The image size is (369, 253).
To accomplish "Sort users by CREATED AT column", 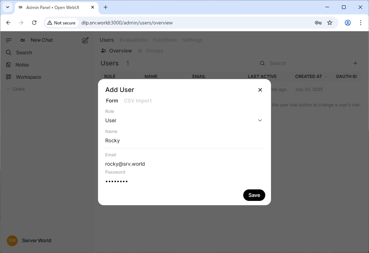I will (x=311, y=77).
